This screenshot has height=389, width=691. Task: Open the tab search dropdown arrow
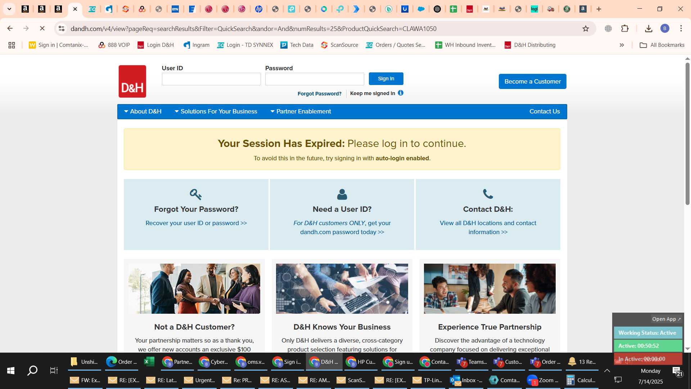(x=9, y=9)
